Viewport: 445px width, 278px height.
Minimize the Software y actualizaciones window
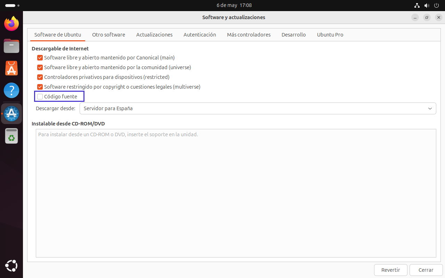[415, 17]
